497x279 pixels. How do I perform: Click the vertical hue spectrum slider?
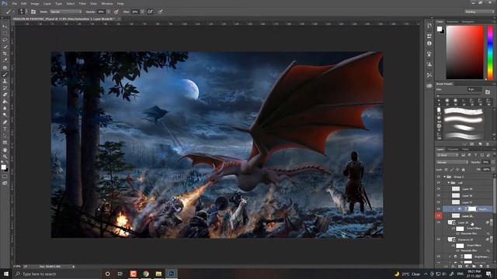tap(490, 52)
